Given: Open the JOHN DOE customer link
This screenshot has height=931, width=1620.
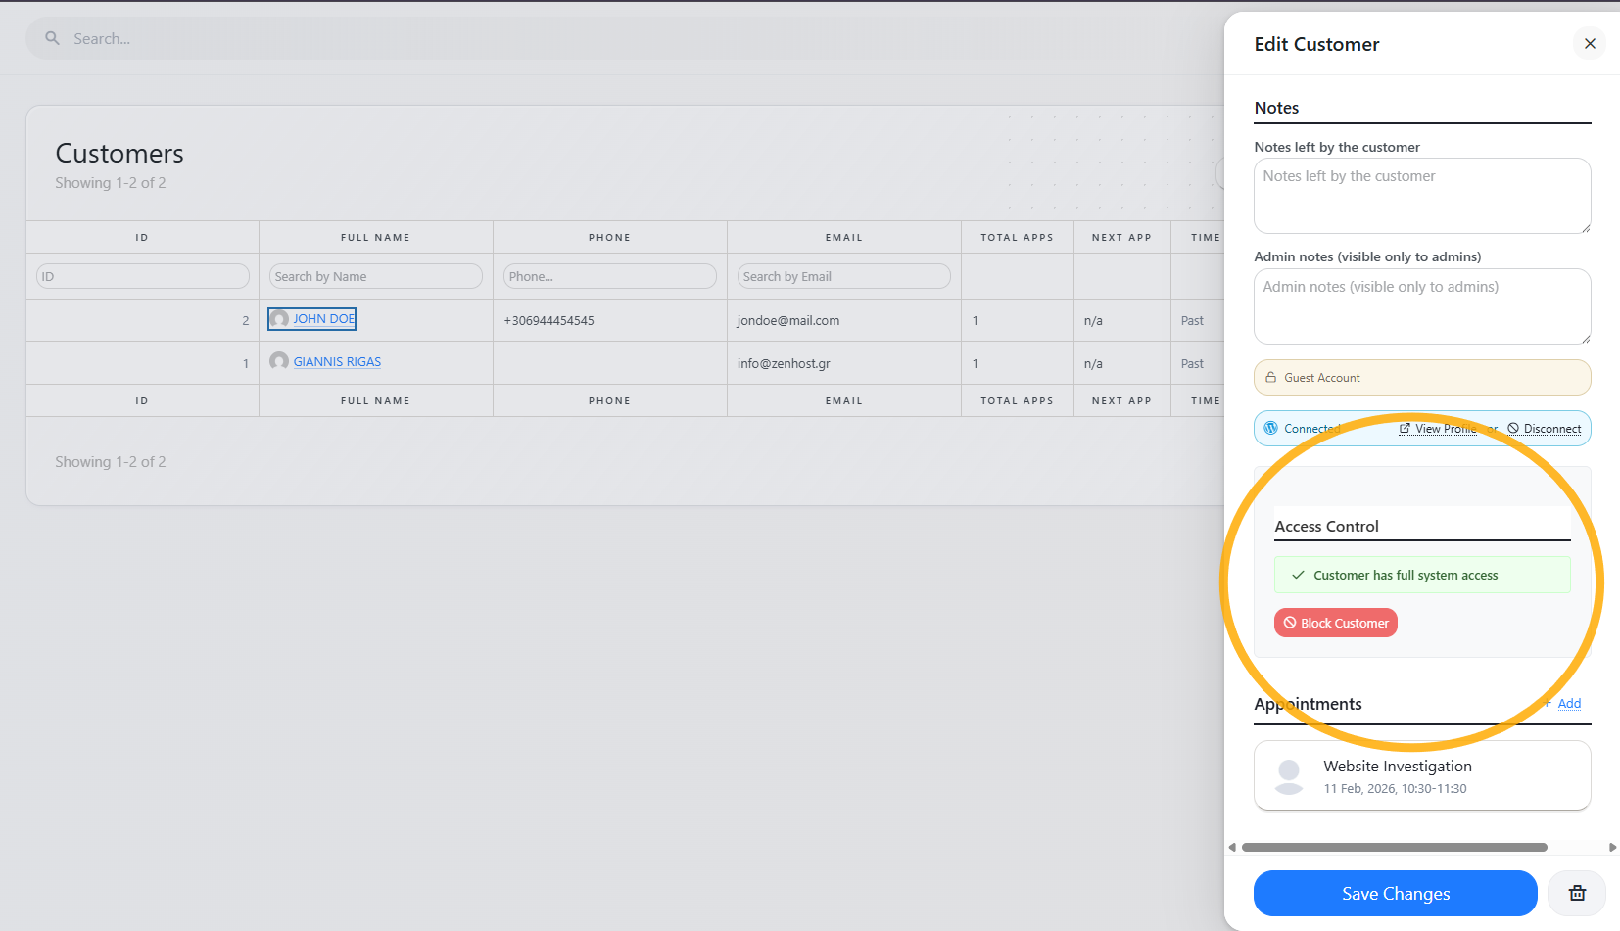Looking at the screenshot, I should pyautogui.click(x=323, y=319).
